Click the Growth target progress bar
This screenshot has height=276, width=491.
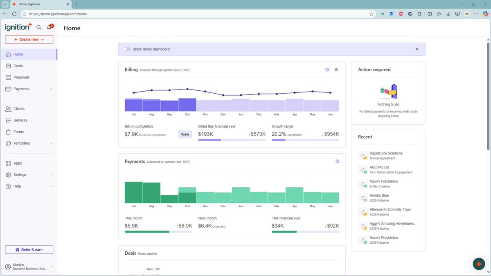click(x=305, y=140)
